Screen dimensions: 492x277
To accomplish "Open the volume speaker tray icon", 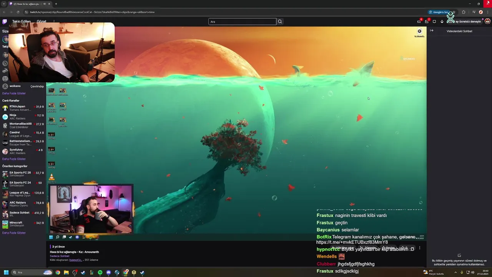I will click(x=472, y=272).
